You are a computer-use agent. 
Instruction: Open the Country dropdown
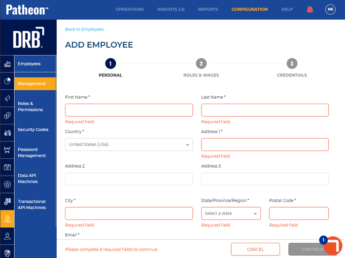click(129, 145)
